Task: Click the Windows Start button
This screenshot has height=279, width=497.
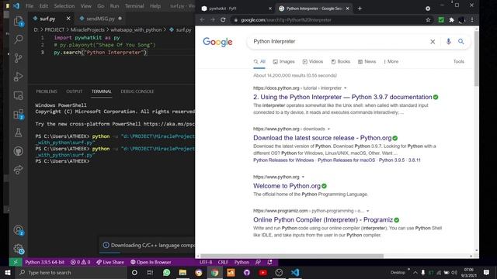Action: [x=8, y=272]
